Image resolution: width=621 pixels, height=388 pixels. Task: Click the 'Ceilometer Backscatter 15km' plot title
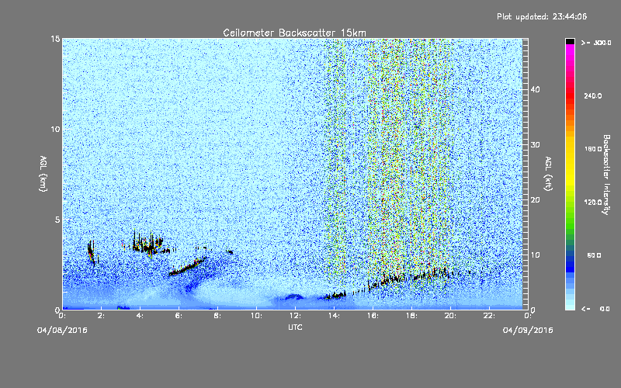[x=294, y=33]
